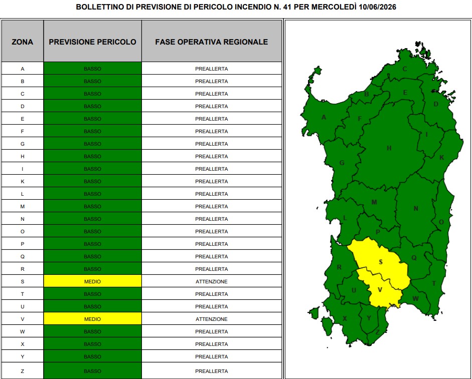Click zone letter Y in the table
The image size is (472, 379).
[x=23, y=357]
